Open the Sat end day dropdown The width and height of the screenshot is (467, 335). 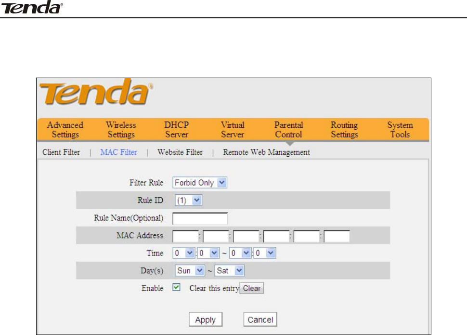[230, 270]
